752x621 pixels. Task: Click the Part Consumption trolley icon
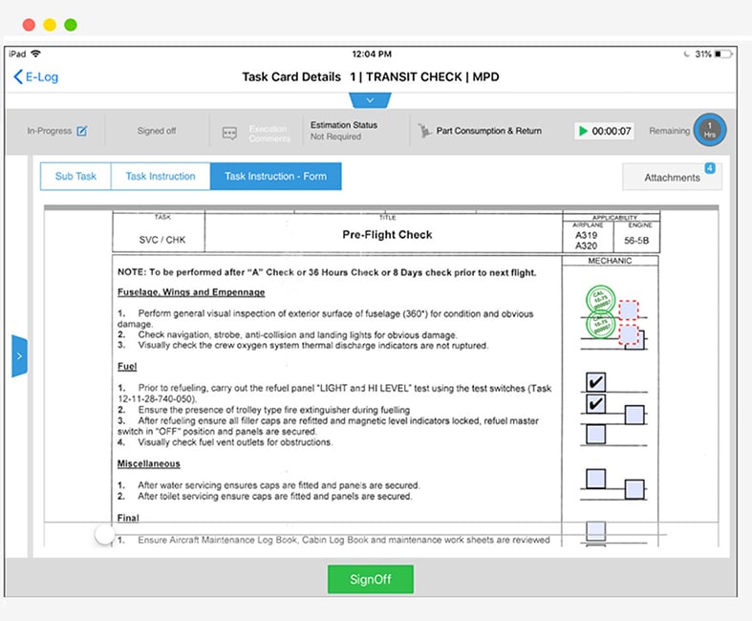(424, 131)
